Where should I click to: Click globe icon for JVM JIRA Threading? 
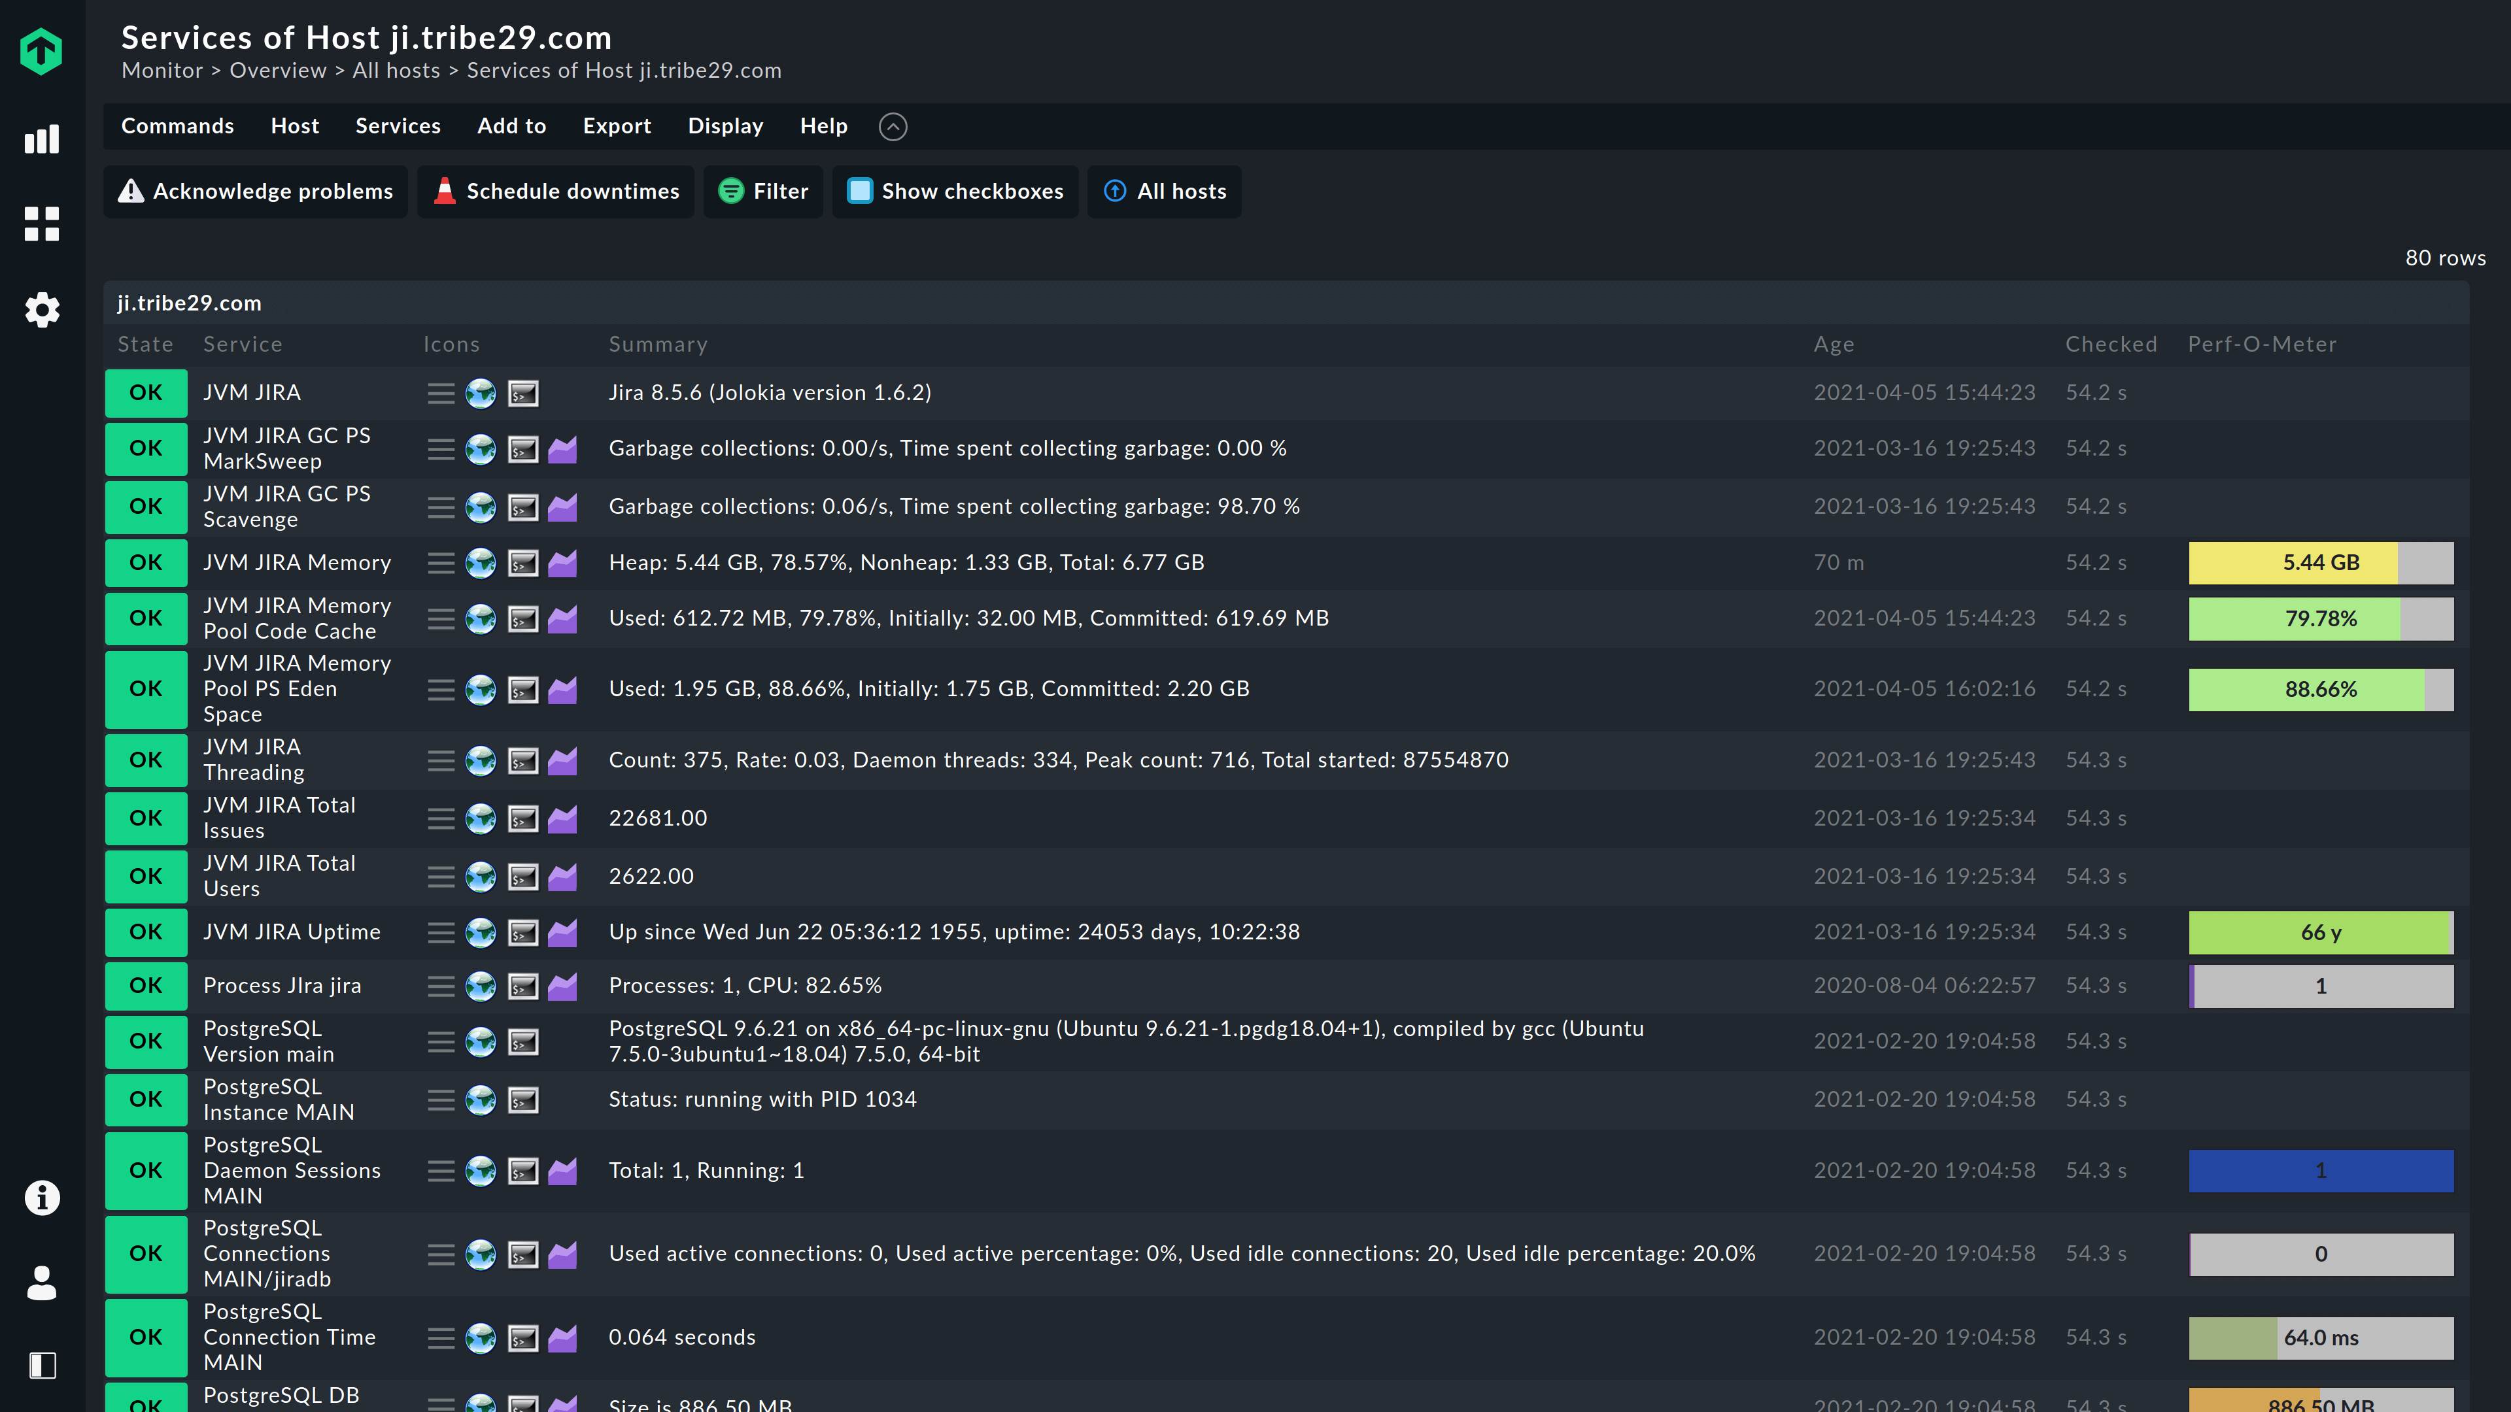pos(481,761)
